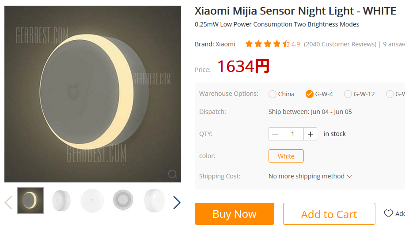Click the star rating icons

tap(267, 44)
